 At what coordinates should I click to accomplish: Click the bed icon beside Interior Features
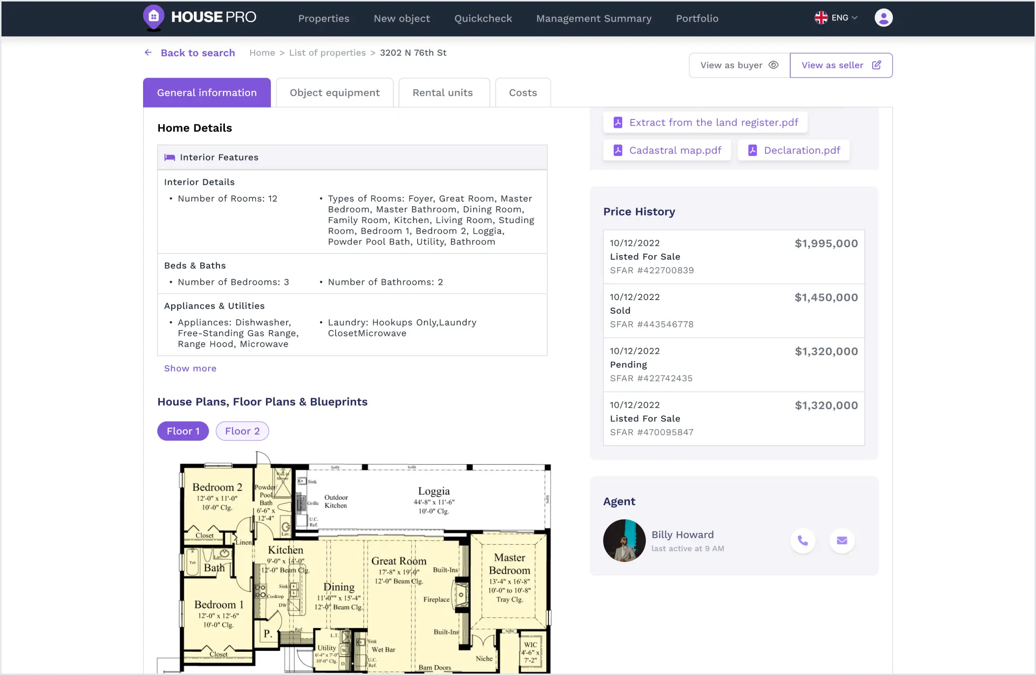[x=170, y=157]
